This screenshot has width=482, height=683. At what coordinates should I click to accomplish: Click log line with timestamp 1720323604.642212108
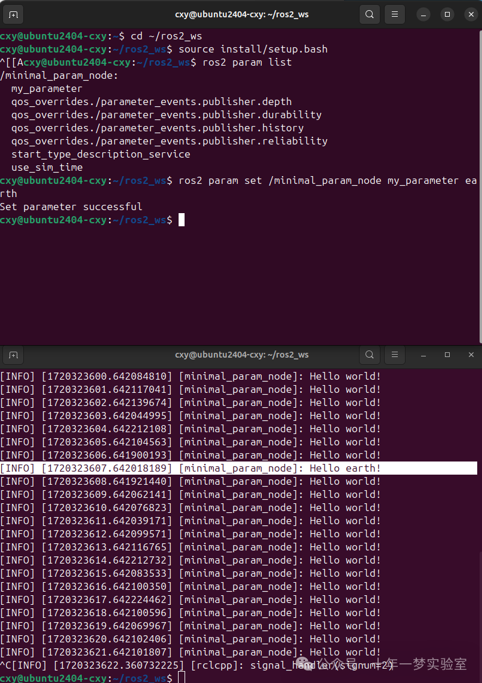pos(191,429)
